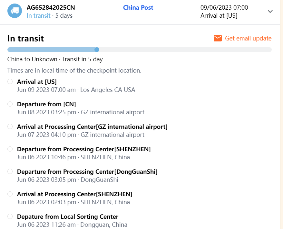Click the In transit status label
The image size is (283, 229).
tap(38, 15)
